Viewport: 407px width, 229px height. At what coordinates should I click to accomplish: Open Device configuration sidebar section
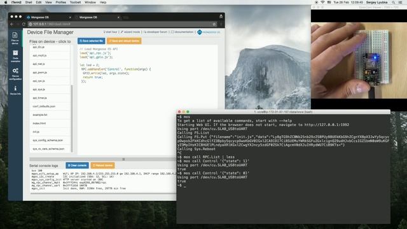click(15, 74)
